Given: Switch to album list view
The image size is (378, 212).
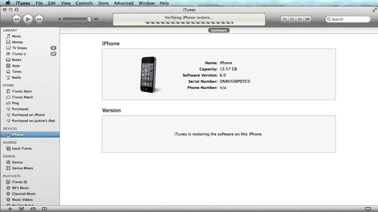Looking at the screenshot, I should point(292,19).
